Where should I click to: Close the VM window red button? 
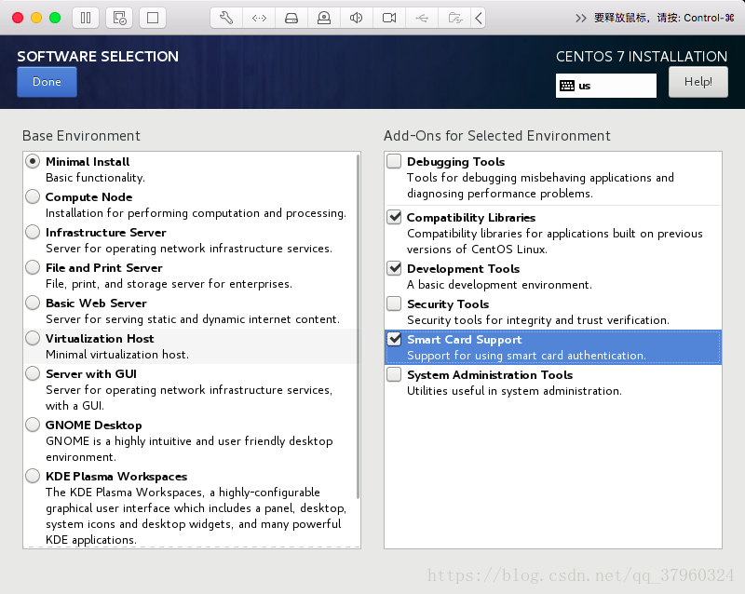click(x=18, y=18)
